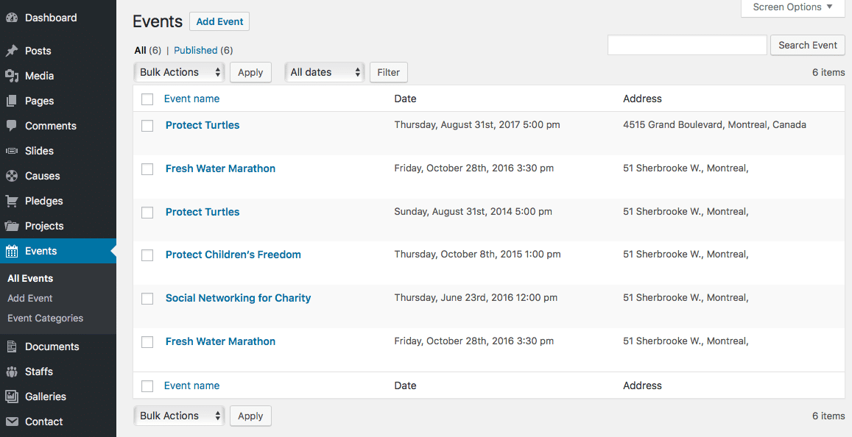
Task: Click the Contact envelope icon
Action: (x=11, y=422)
